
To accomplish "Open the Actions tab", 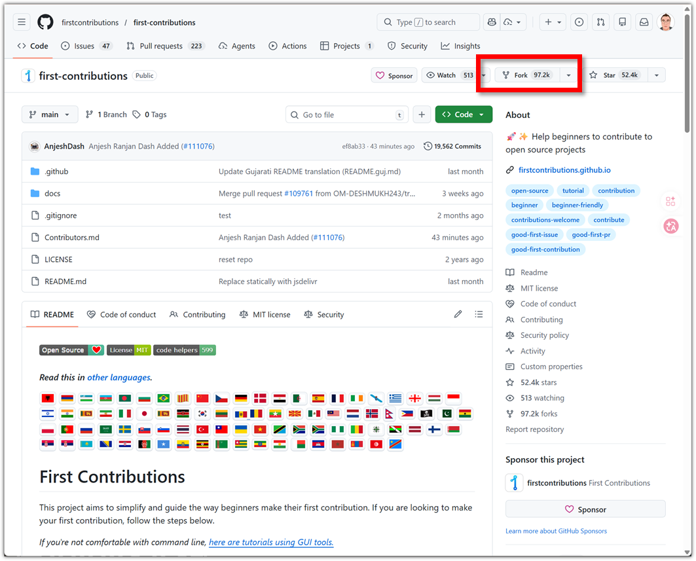I will (x=288, y=46).
